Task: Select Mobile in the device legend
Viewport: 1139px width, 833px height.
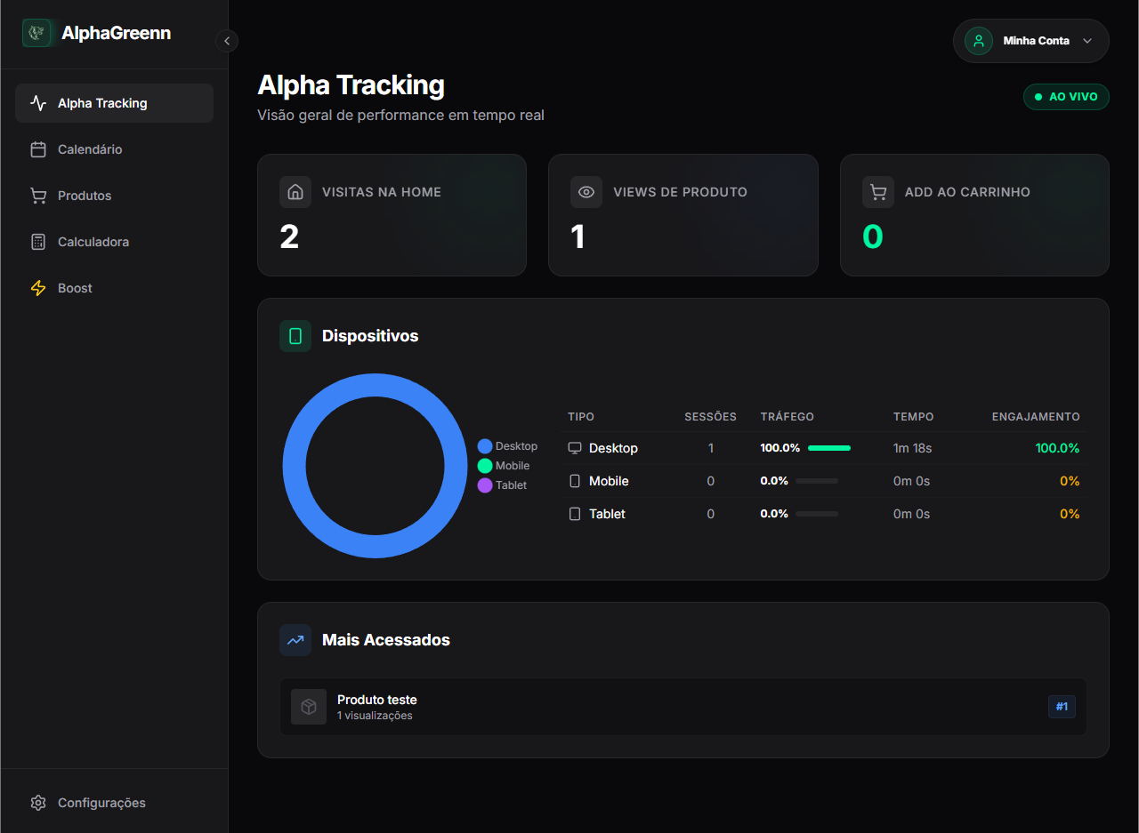Action: click(505, 465)
